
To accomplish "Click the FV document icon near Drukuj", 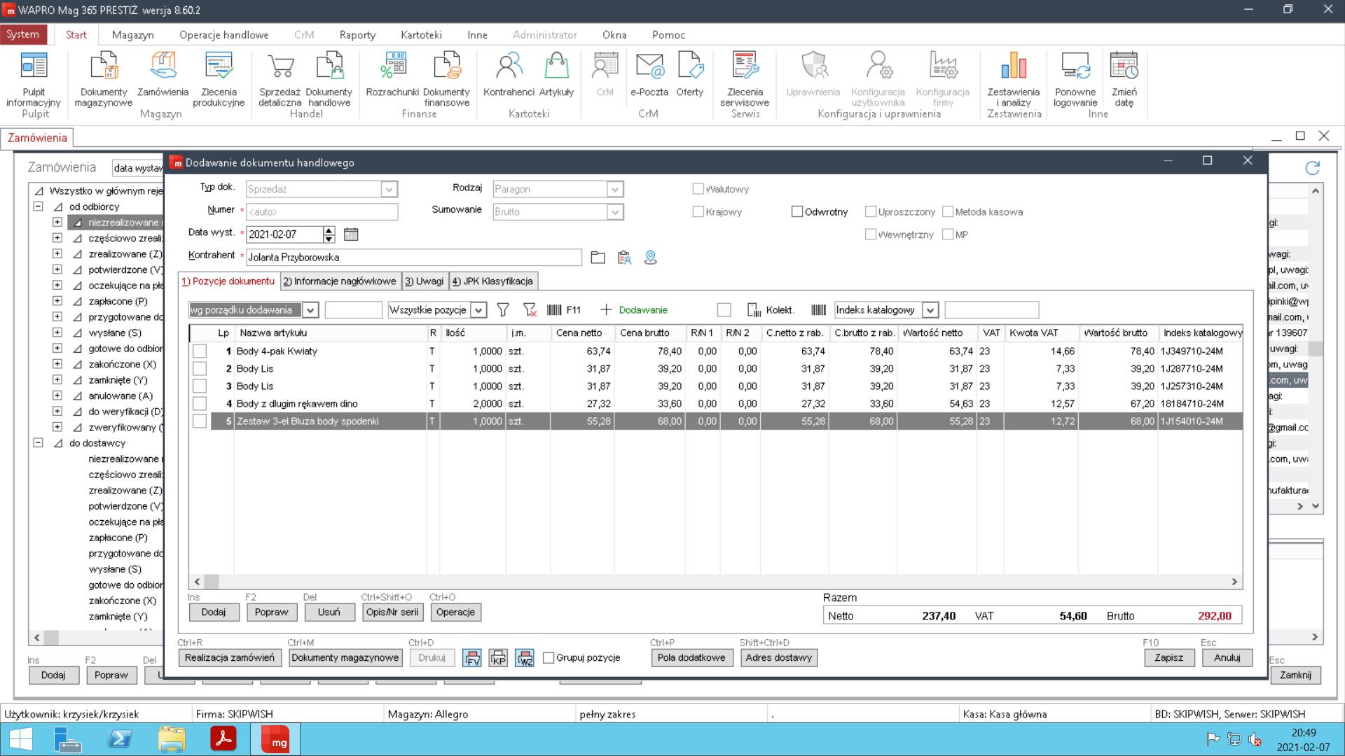I will point(472,658).
